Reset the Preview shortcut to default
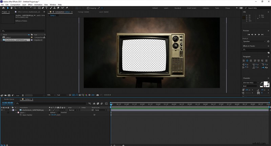The width and height of the screenshot is (271, 146). [268, 41]
